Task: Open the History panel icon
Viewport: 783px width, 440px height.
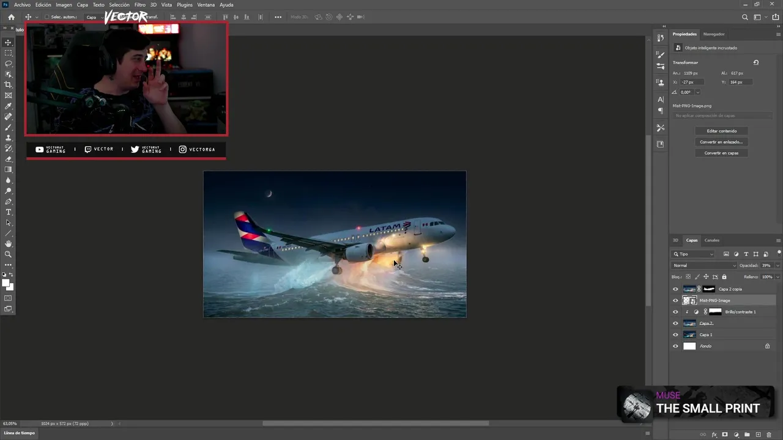Action: [x=661, y=38]
